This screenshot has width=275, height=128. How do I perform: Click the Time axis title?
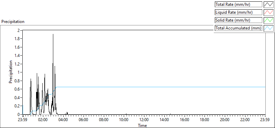(x=142, y=125)
